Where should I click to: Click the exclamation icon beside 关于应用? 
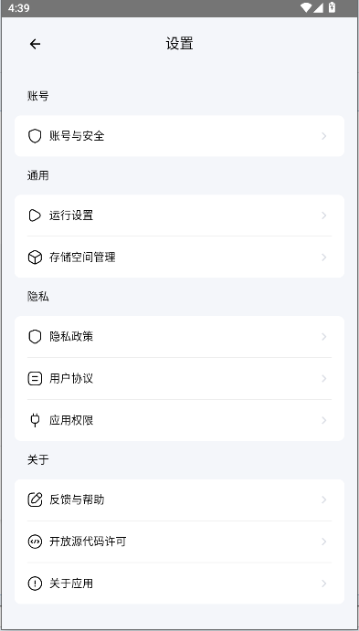tap(35, 584)
